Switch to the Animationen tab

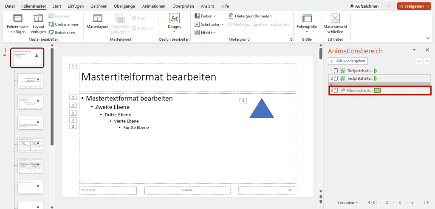154,6
